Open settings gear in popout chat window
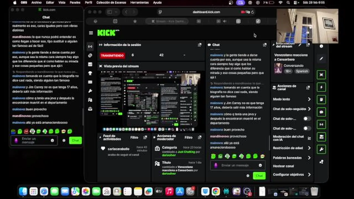Image resolution: width=354 pixels, height=199 pixels. click(x=64, y=140)
